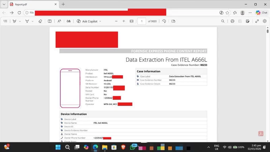Select the eraser tool
This screenshot has height=152, width=270.
click(x=40, y=21)
